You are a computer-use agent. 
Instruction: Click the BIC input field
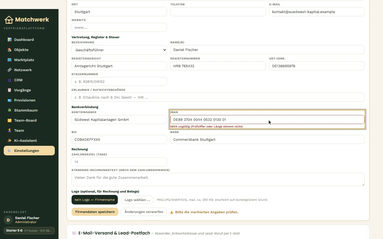click(x=119, y=139)
